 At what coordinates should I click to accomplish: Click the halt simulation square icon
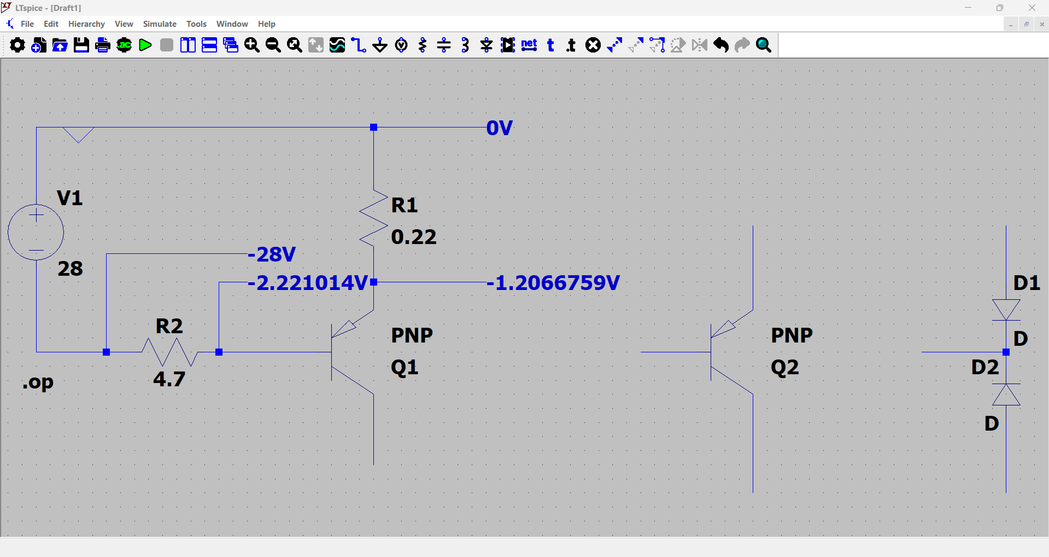[167, 45]
